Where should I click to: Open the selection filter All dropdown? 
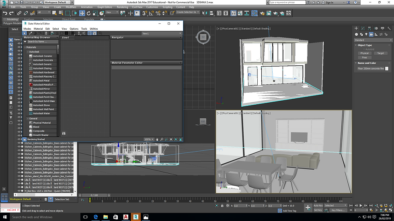[44, 12]
